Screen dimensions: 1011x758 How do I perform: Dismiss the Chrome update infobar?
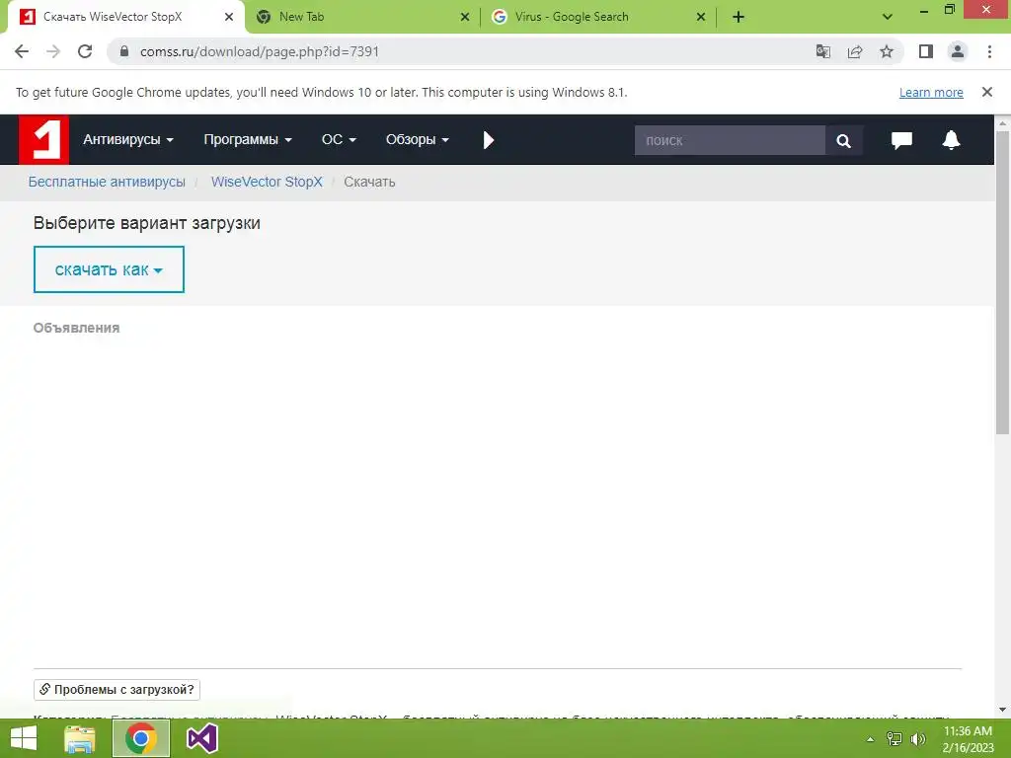[987, 92]
